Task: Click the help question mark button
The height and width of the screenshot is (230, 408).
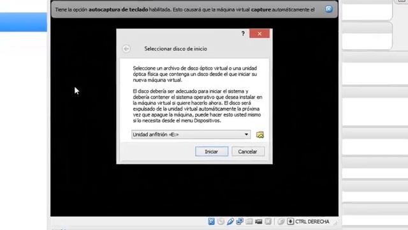Action: tap(243, 34)
